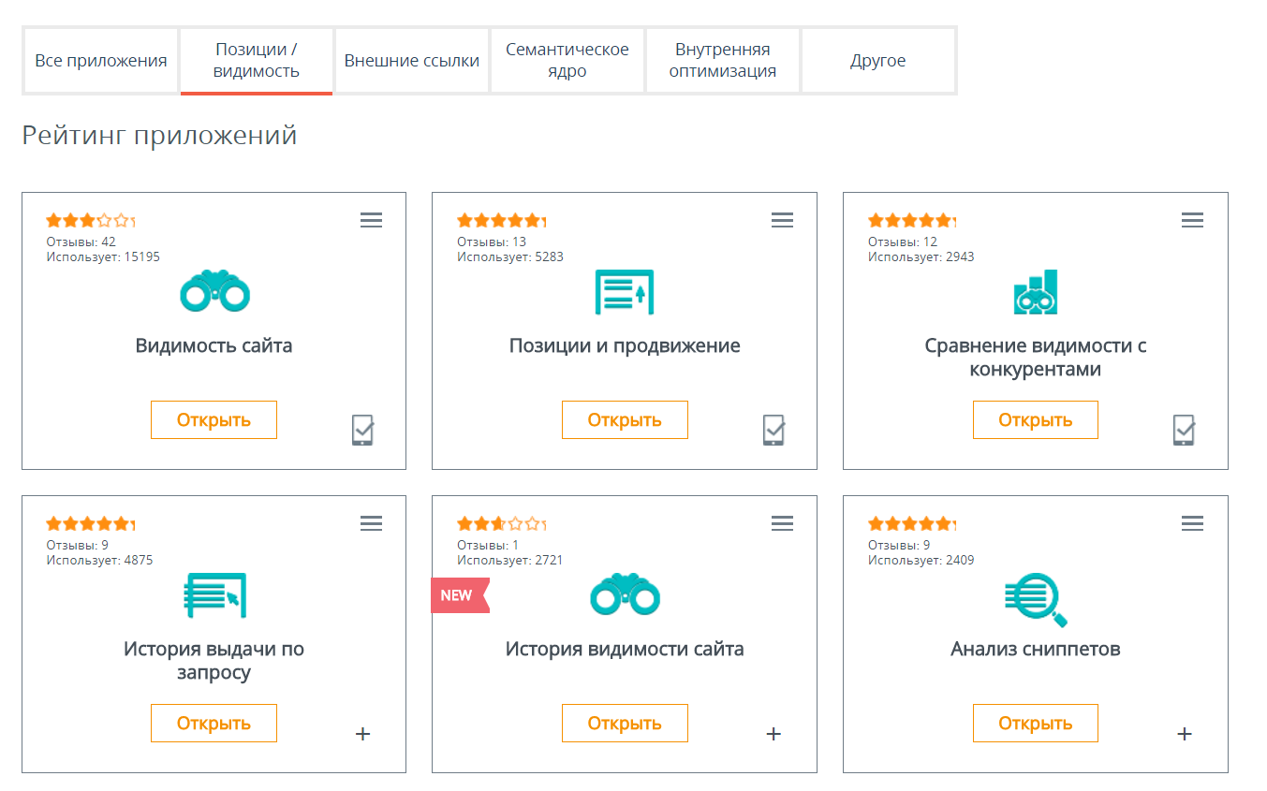This screenshot has height=791, width=1267.
Task: Open hamburger menu on Видимость сайта card
Action: point(371,220)
